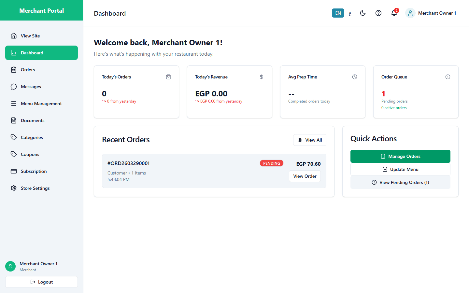Select Dashboard in the sidebar
The image size is (469, 293).
tap(41, 53)
